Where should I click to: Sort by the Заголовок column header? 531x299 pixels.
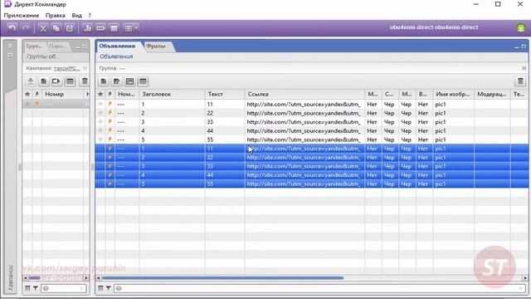[172, 94]
